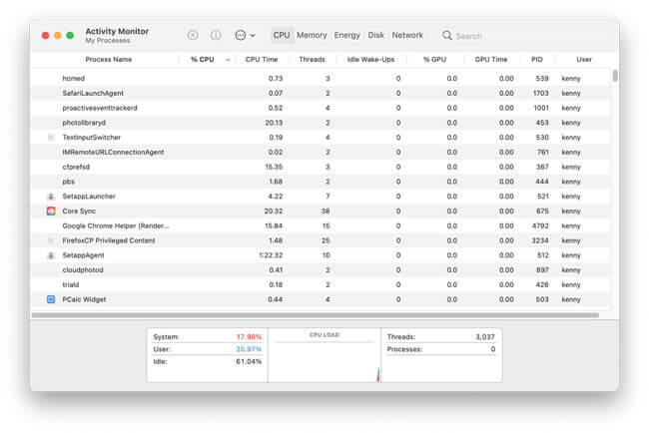Select the homed process row
This screenshot has height=433, width=649.
[x=321, y=79]
